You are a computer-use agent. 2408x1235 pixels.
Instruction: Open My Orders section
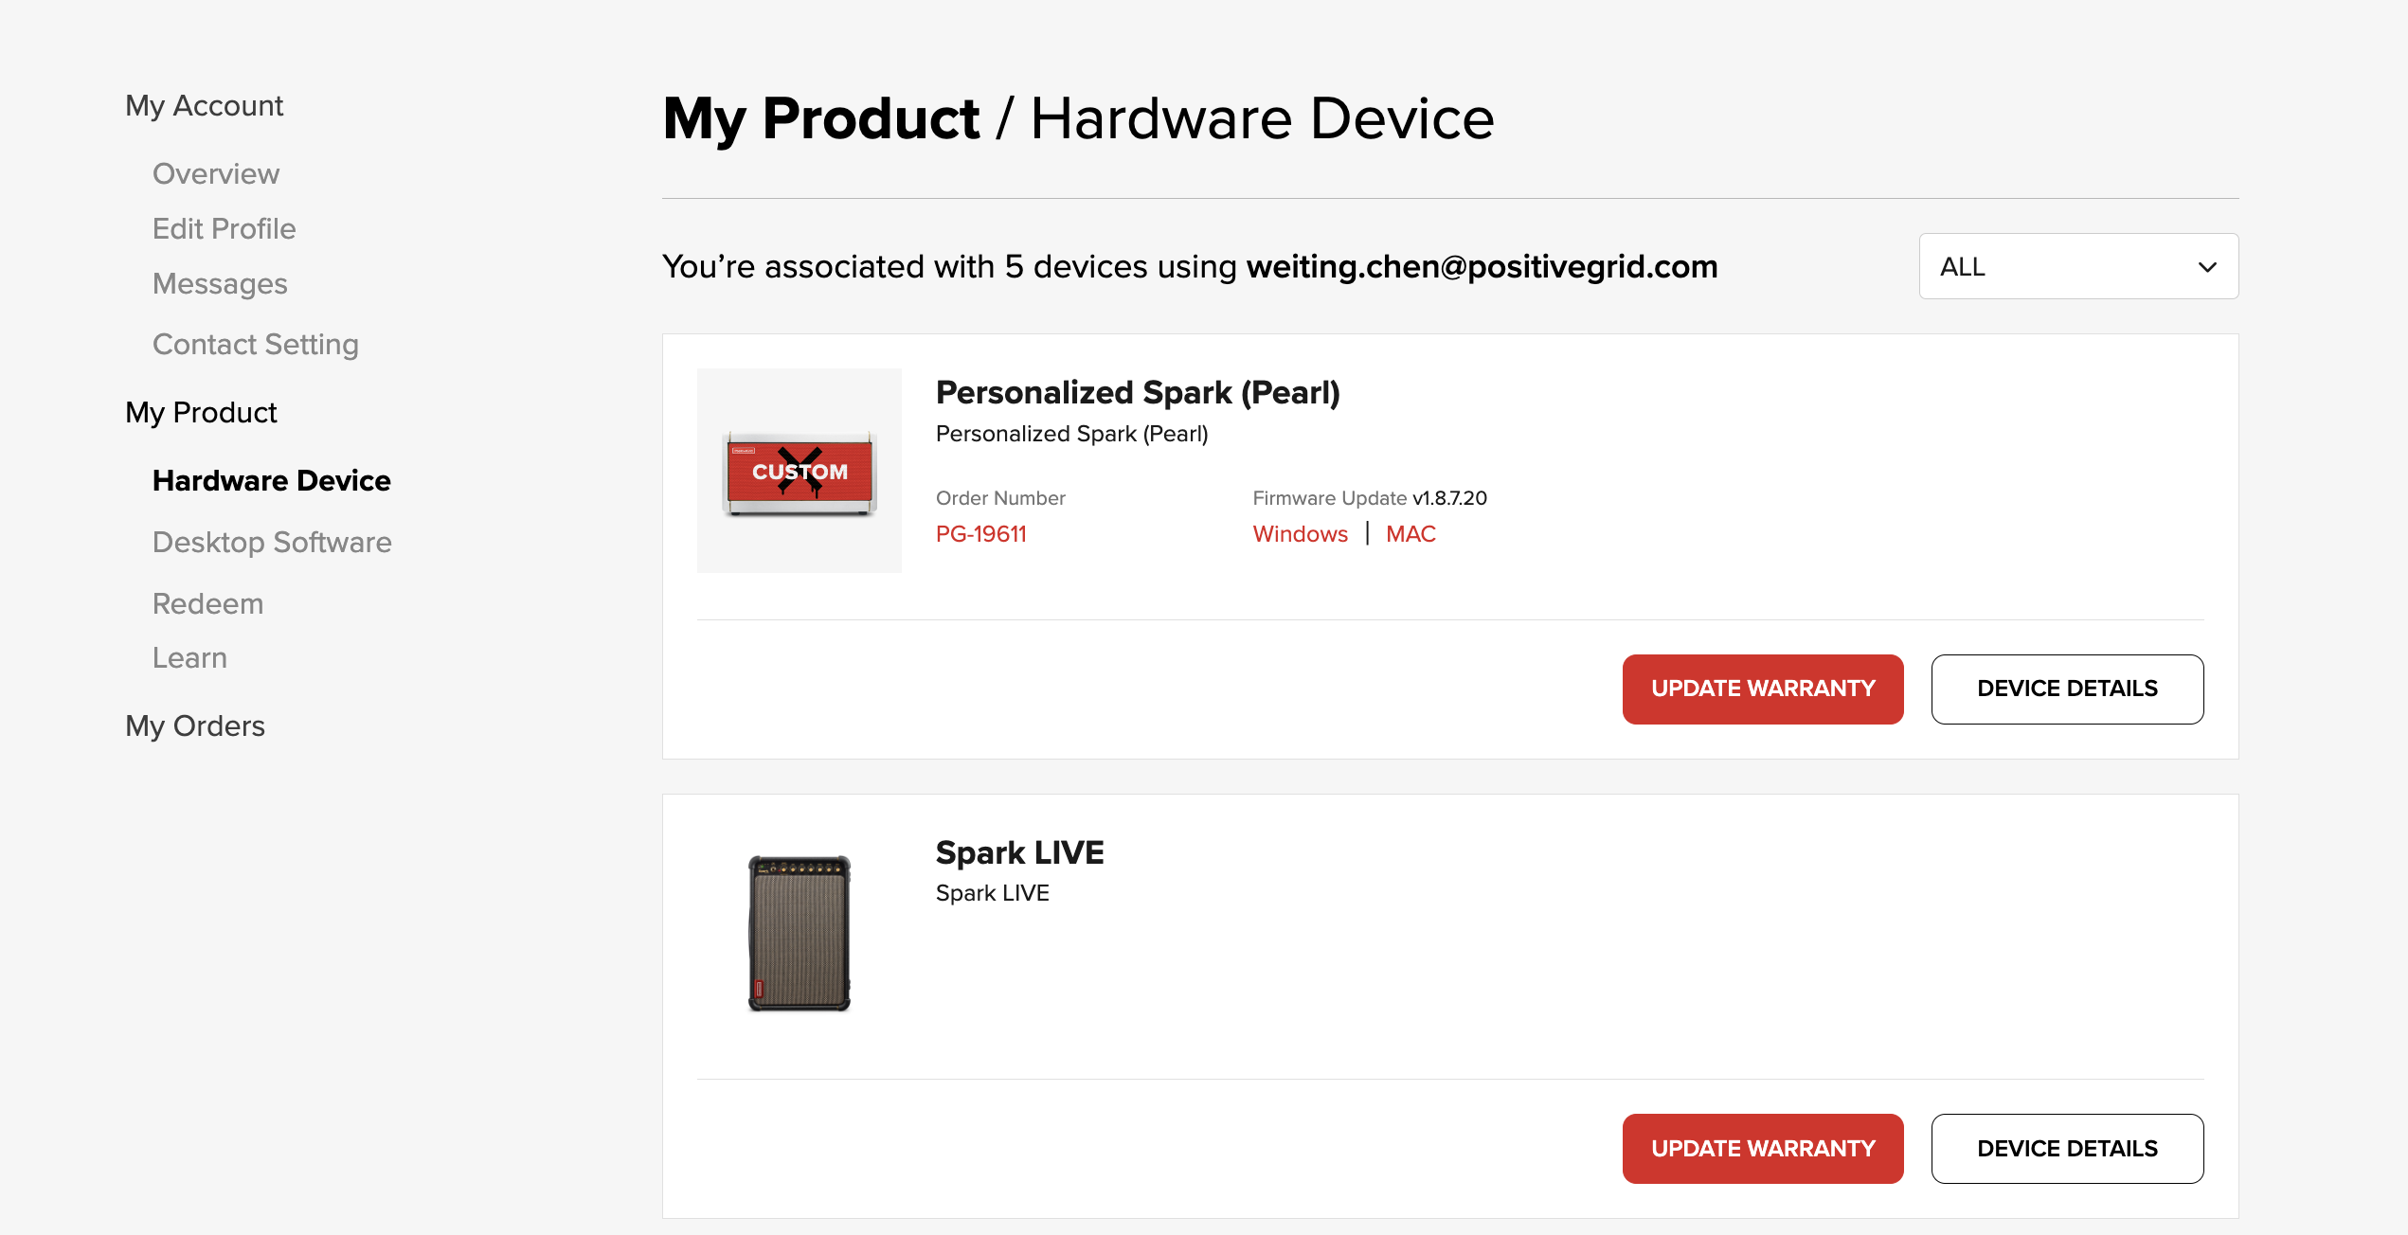[195, 726]
